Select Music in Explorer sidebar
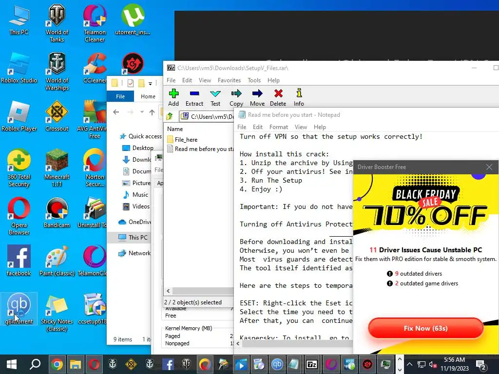Screen dimensions: 499x374 (x=135, y=195)
